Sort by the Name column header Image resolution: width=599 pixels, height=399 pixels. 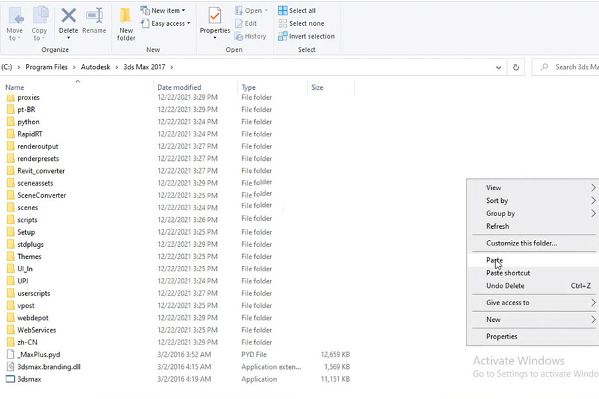click(15, 87)
